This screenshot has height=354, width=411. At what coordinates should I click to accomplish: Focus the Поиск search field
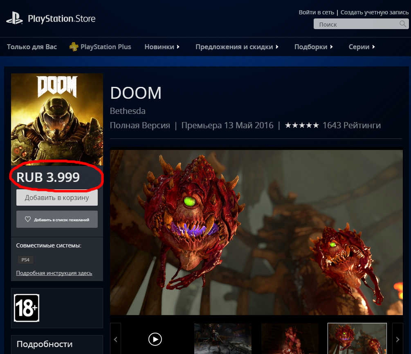pyautogui.click(x=356, y=24)
